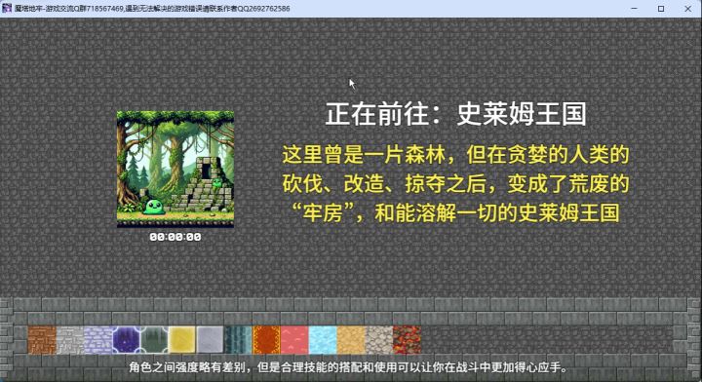
Task: Click the yellow glossy tile
Action: pyautogui.click(x=182, y=340)
